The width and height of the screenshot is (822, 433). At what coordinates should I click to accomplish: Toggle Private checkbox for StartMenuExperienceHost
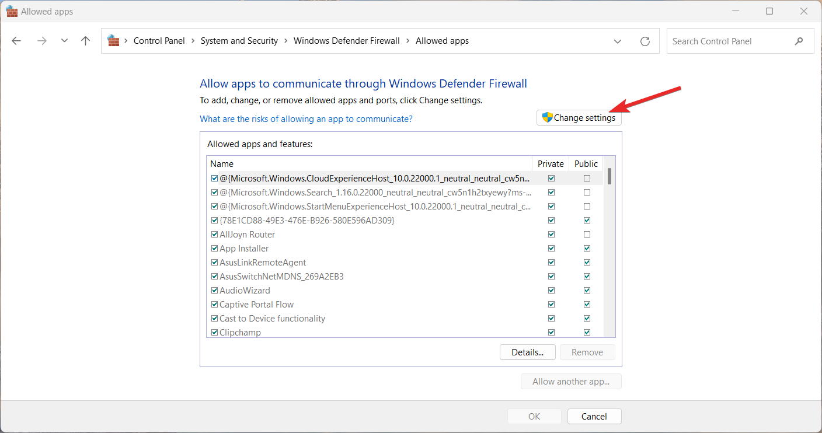click(x=551, y=206)
